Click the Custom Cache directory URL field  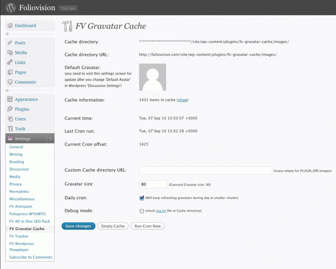[x=205, y=170]
